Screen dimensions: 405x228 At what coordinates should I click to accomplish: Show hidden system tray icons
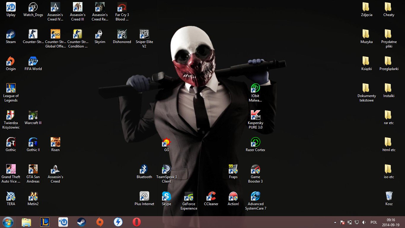tap(335, 222)
